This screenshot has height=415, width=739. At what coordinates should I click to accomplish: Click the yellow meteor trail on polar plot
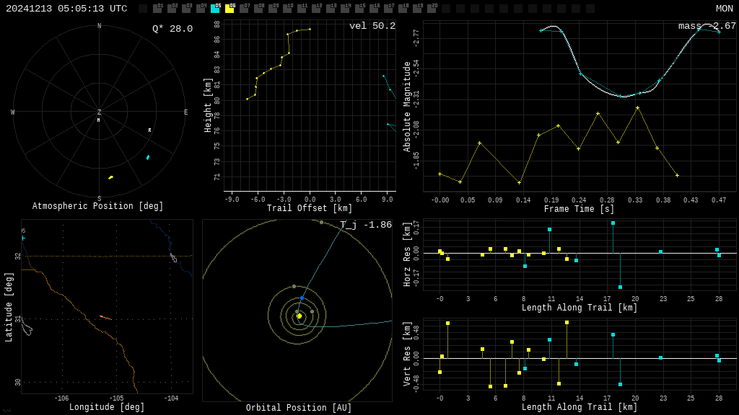point(110,177)
